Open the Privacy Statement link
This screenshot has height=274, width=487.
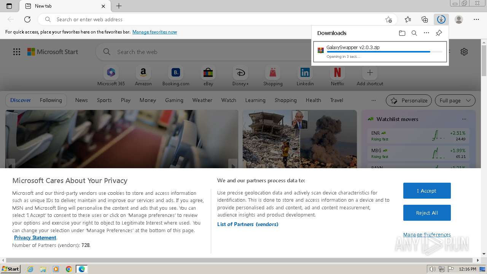(35, 237)
